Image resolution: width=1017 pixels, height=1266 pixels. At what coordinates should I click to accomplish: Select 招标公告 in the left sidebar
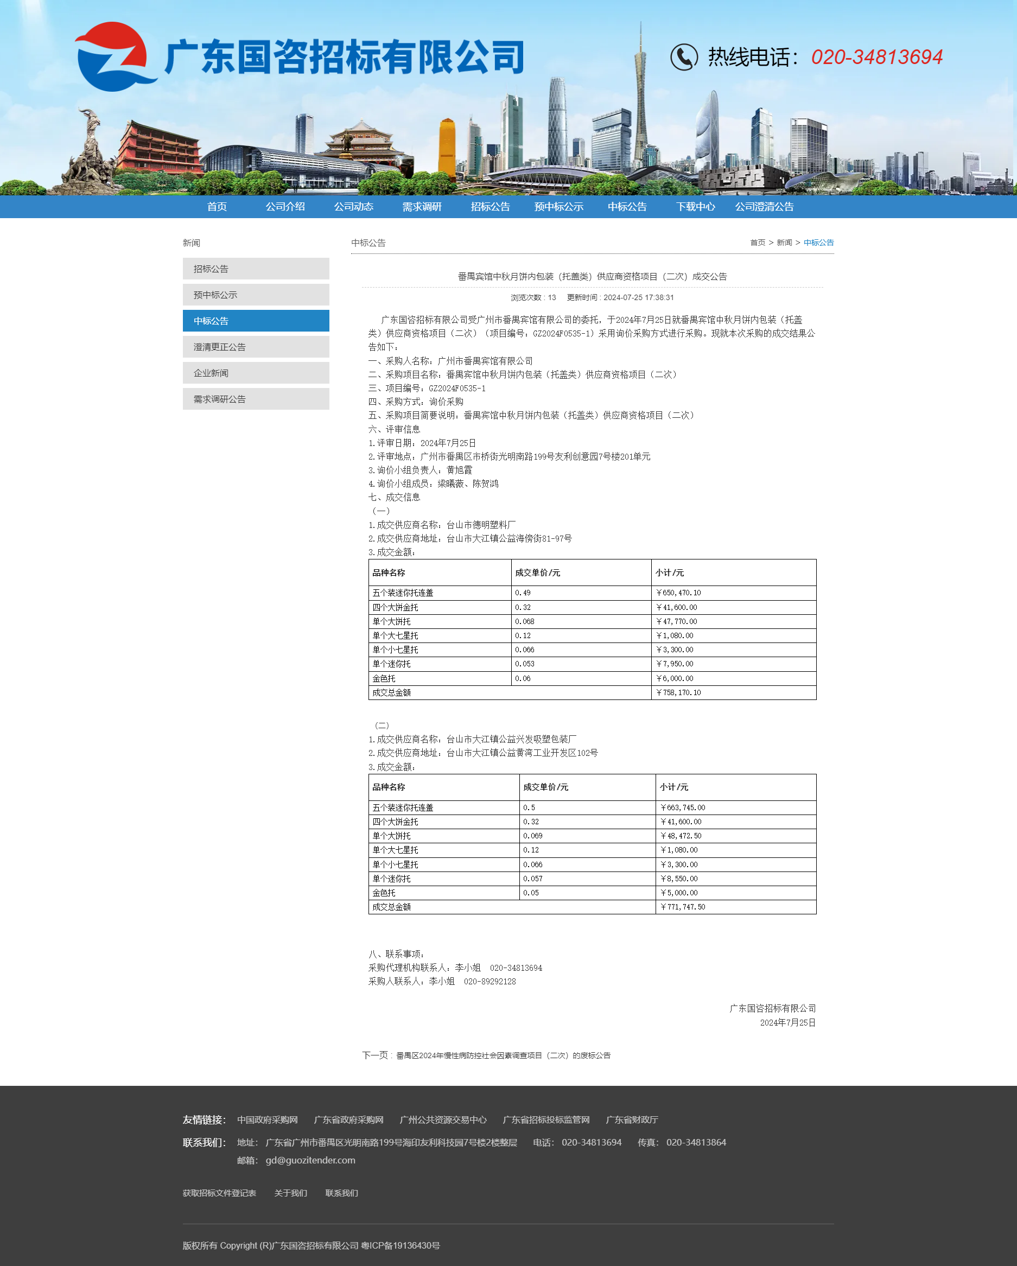tap(256, 269)
